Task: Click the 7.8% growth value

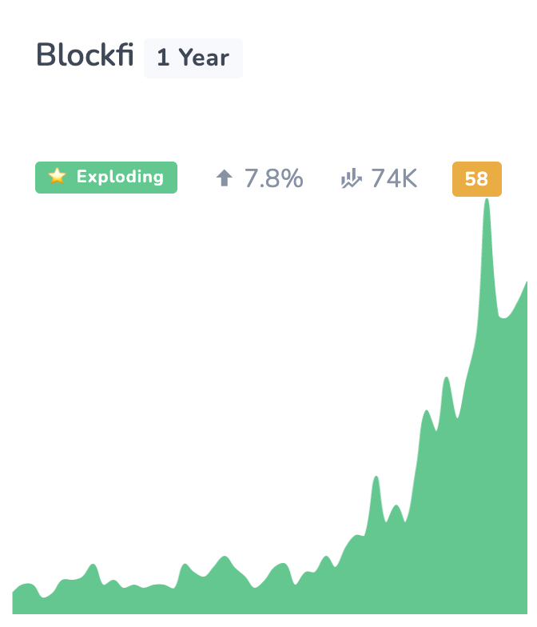Action: click(273, 178)
